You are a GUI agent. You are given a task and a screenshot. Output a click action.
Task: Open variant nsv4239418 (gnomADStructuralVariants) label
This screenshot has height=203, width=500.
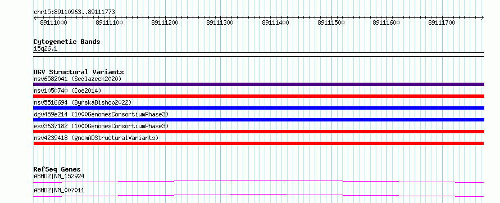pyautogui.click(x=96, y=138)
